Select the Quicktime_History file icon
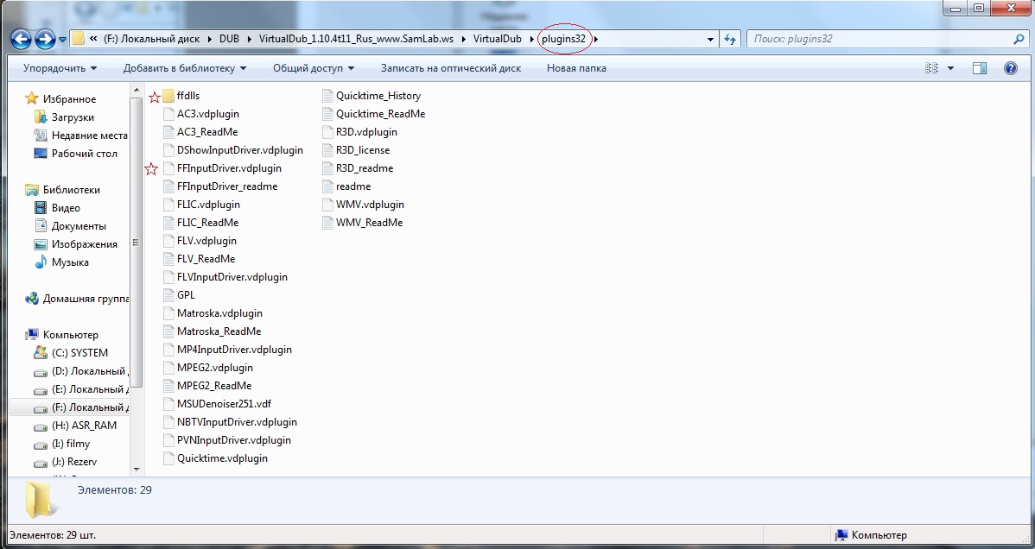Viewport: 1035px width, 549px height. tap(327, 96)
